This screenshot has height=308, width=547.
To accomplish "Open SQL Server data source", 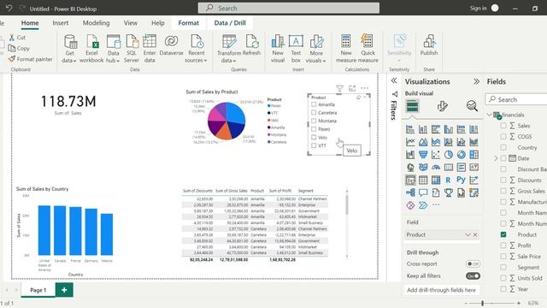I will coord(132,49).
